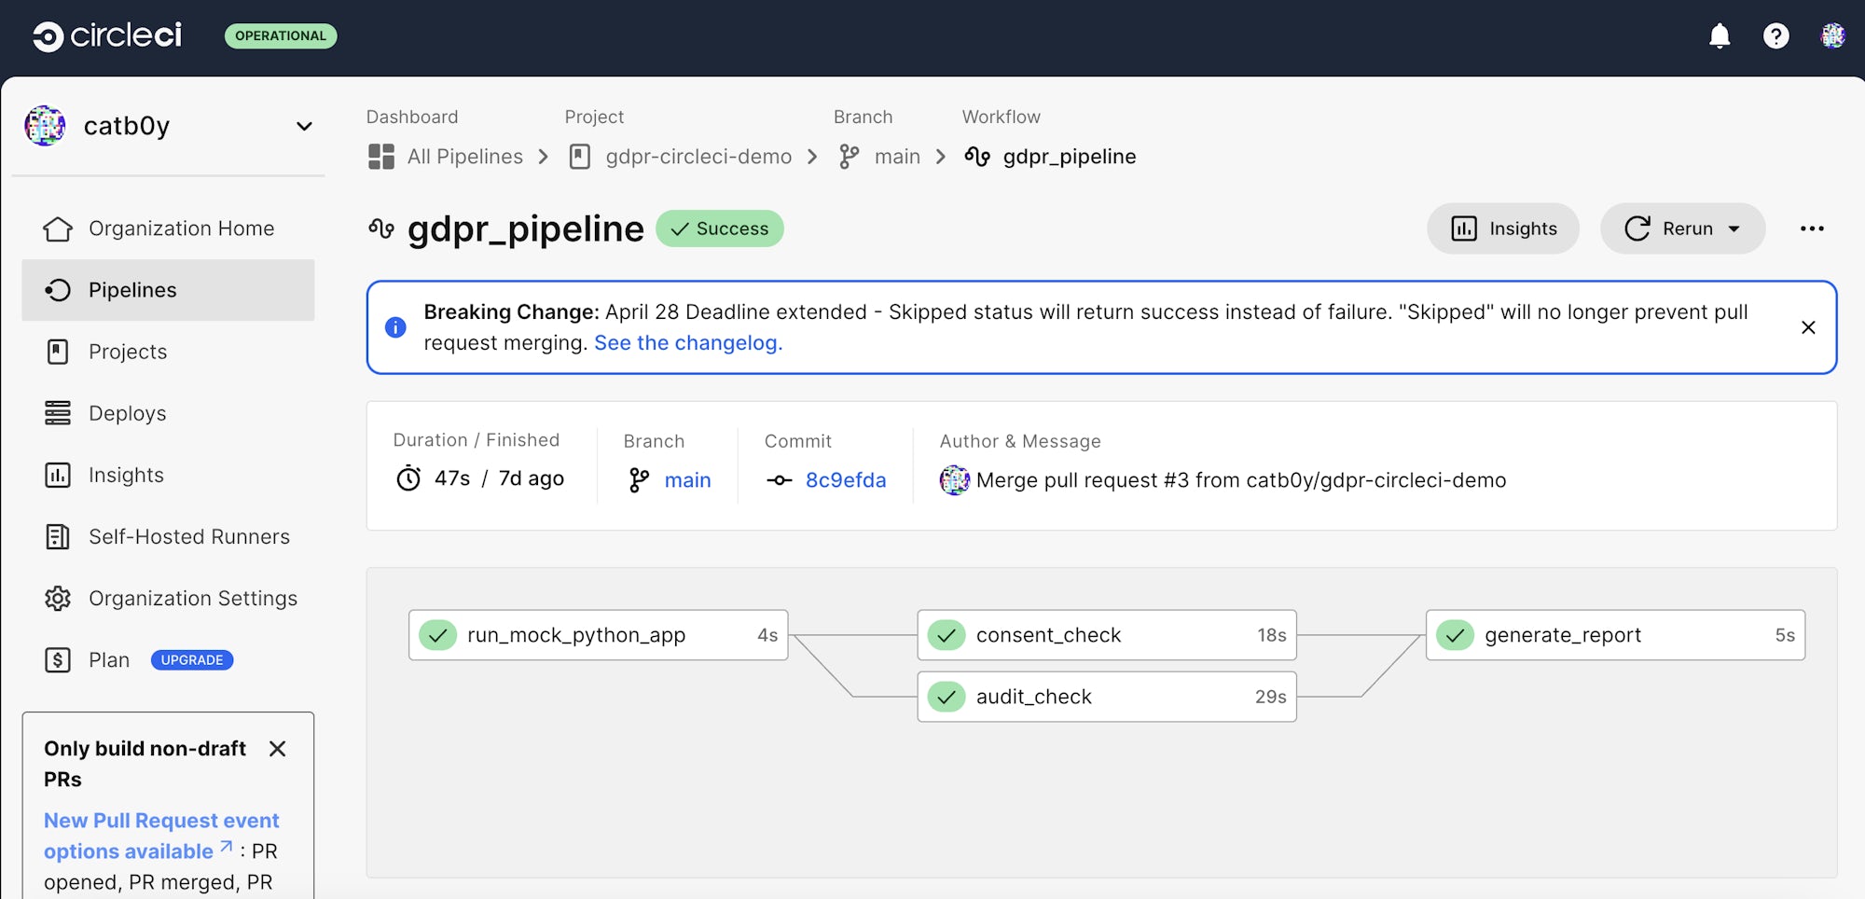Click the info icon in the Breaking Change banner

[x=395, y=327]
